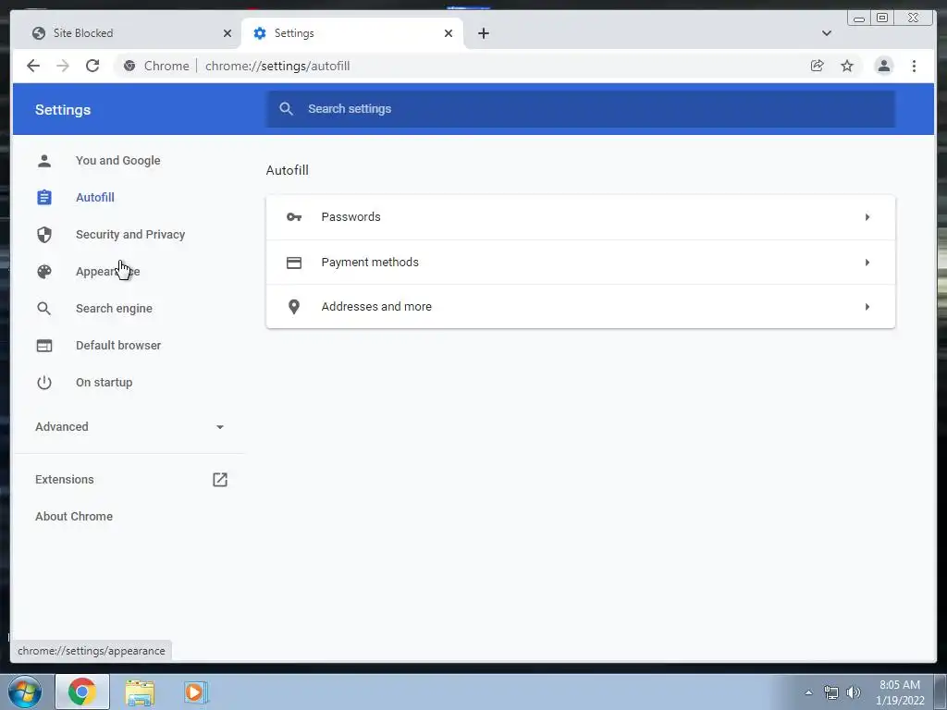Close the Site Blocked tab
This screenshot has height=710, width=947.
pos(228,33)
